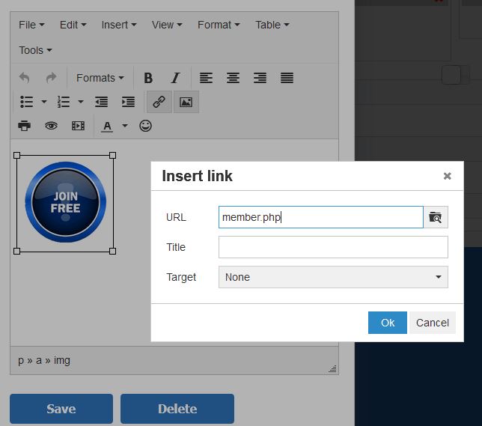
Task: Click the Bold formatting icon
Action: [148, 78]
